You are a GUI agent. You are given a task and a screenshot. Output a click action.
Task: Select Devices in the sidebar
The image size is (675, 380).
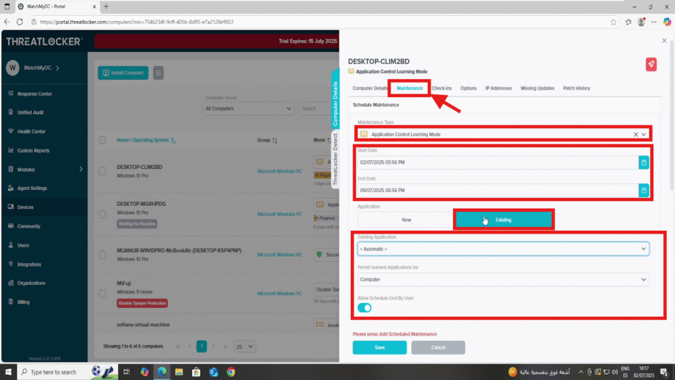tap(25, 207)
